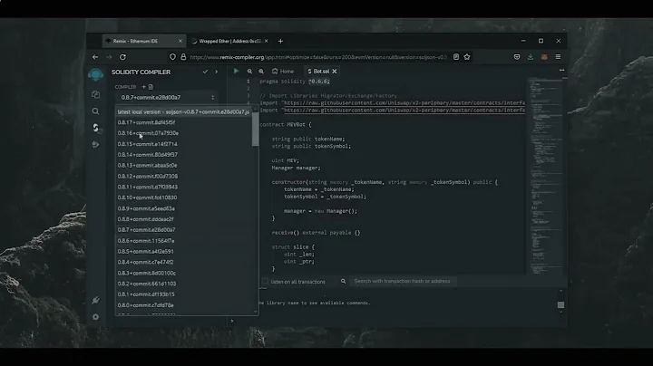Reload the current page
653x366 pixels.
point(122,57)
